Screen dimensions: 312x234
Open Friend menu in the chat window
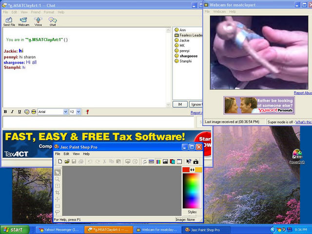pyautogui.click(x=36, y=12)
